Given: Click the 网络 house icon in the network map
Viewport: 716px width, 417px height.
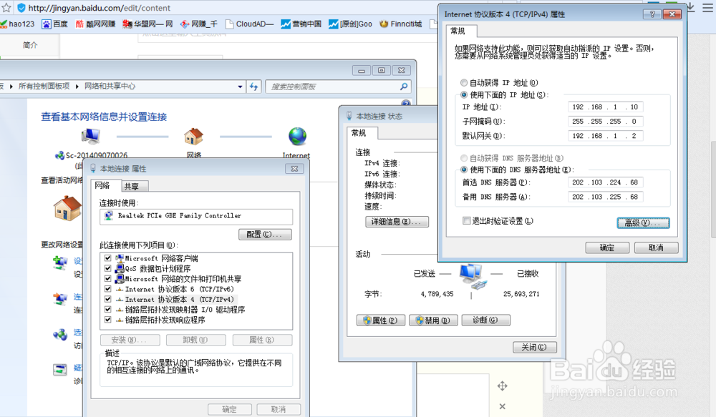Looking at the screenshot, I should coord(195,135).
